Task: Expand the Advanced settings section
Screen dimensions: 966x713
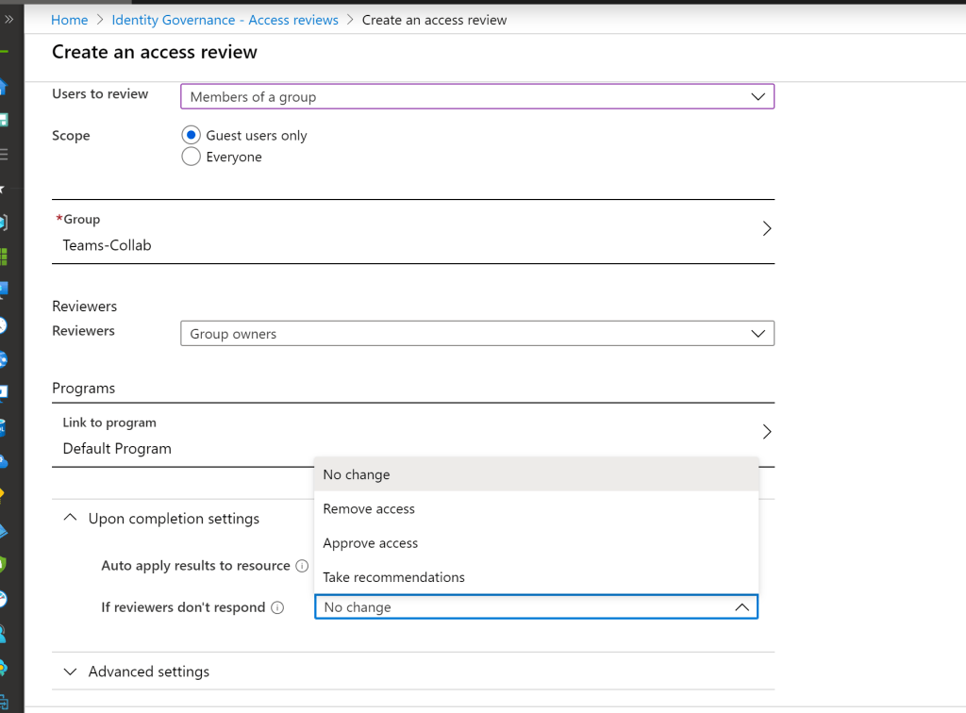Action: click(70, 672)
